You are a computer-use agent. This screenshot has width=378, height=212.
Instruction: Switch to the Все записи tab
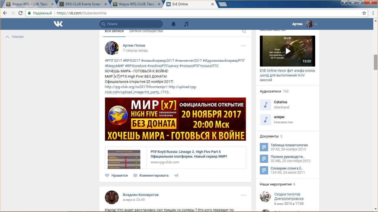[114, 31]
